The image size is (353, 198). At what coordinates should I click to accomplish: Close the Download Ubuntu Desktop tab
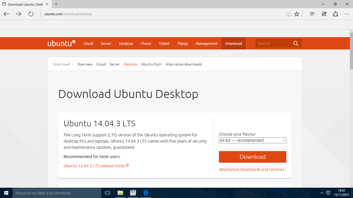click(48, 4)
